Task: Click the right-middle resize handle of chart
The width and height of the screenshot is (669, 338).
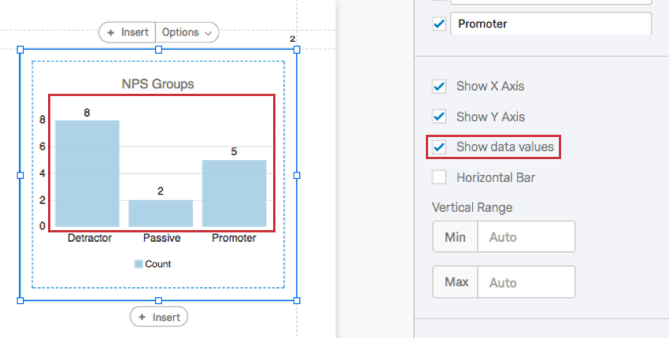Action: pos(297,175)
